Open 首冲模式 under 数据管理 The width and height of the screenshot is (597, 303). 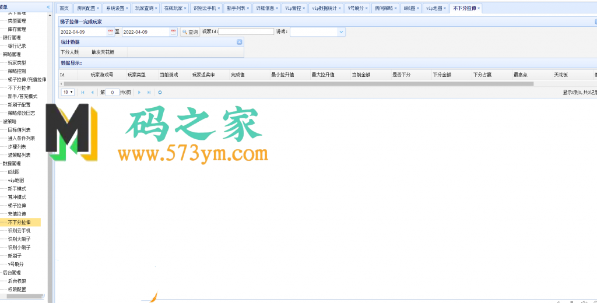tap(17, 197)
